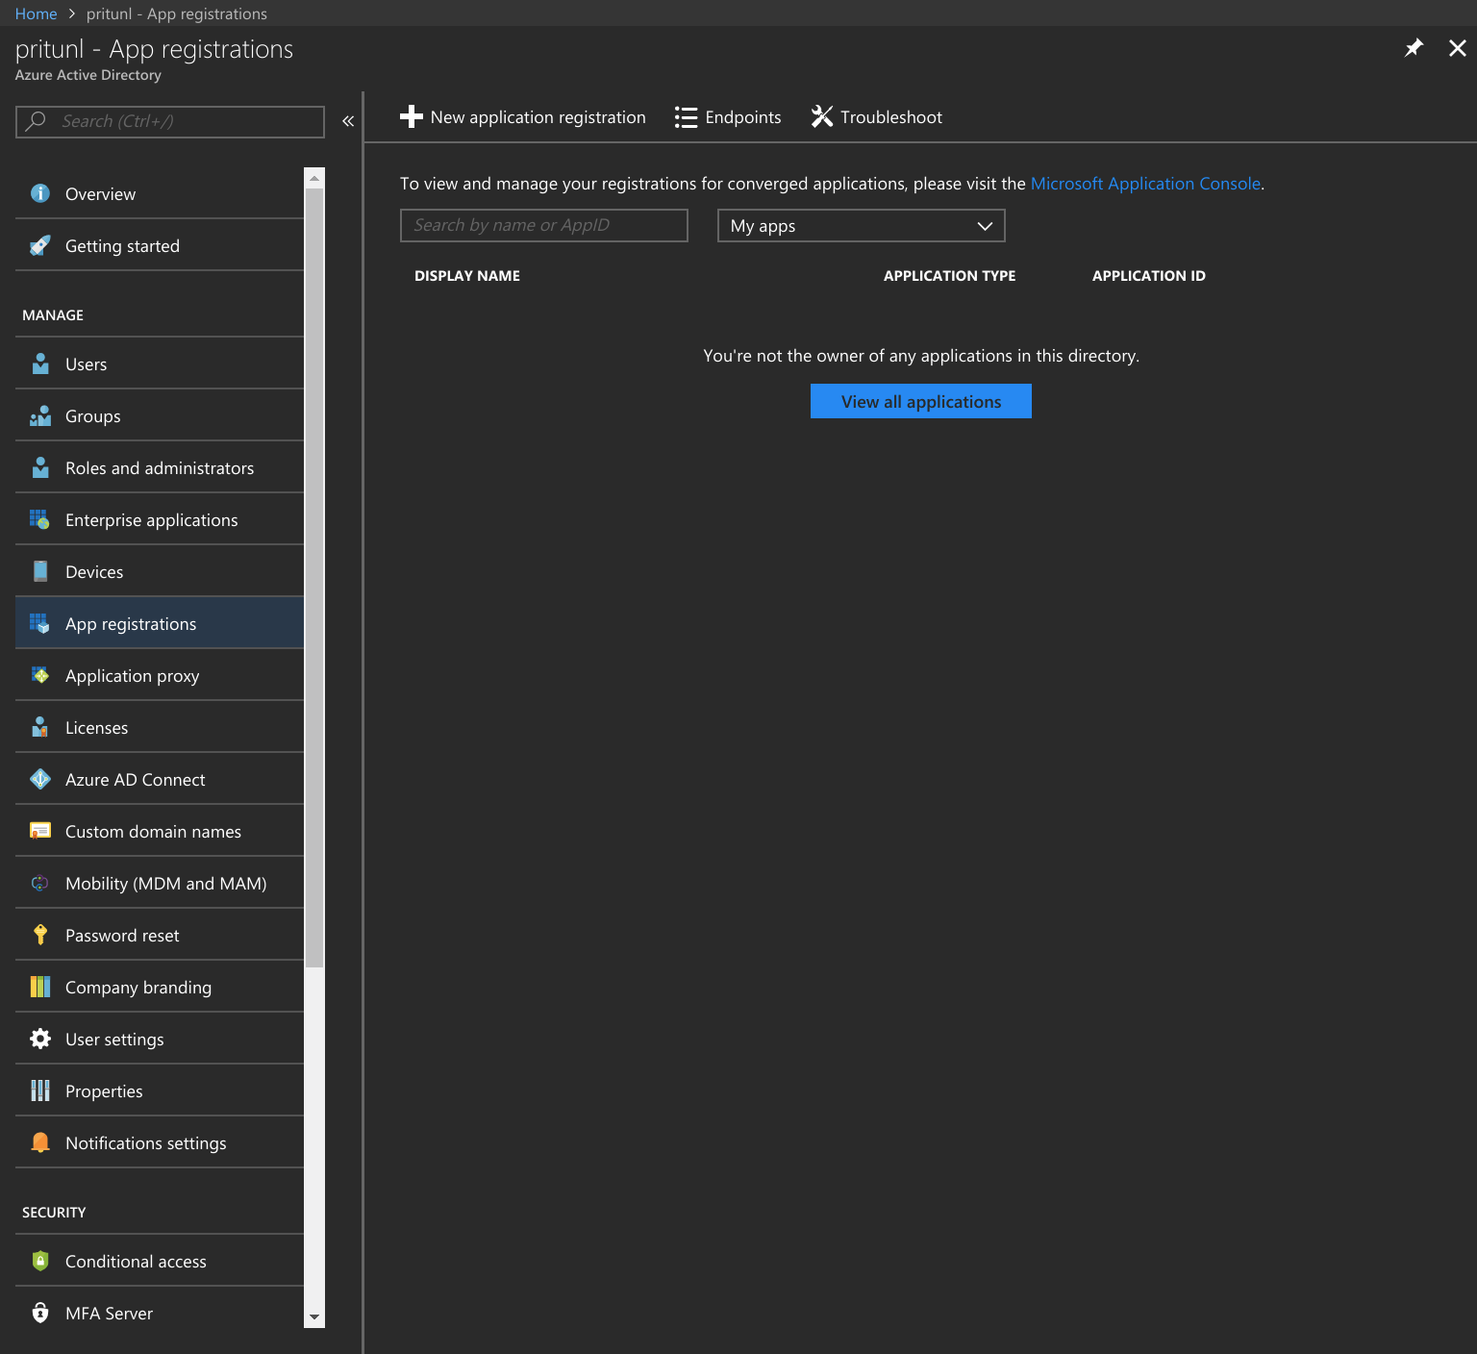This screenshot has height=1354, width=1477.
Task: Click the Notifications settings bell icon
Action: 40,1142
